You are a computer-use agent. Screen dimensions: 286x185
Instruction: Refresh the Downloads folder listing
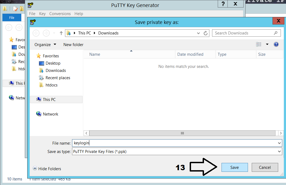(x=206, y=33)
